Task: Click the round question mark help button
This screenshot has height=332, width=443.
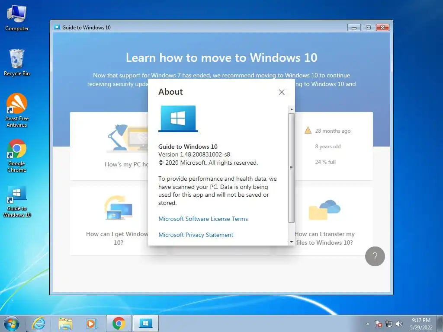Action: coord(375,256)
